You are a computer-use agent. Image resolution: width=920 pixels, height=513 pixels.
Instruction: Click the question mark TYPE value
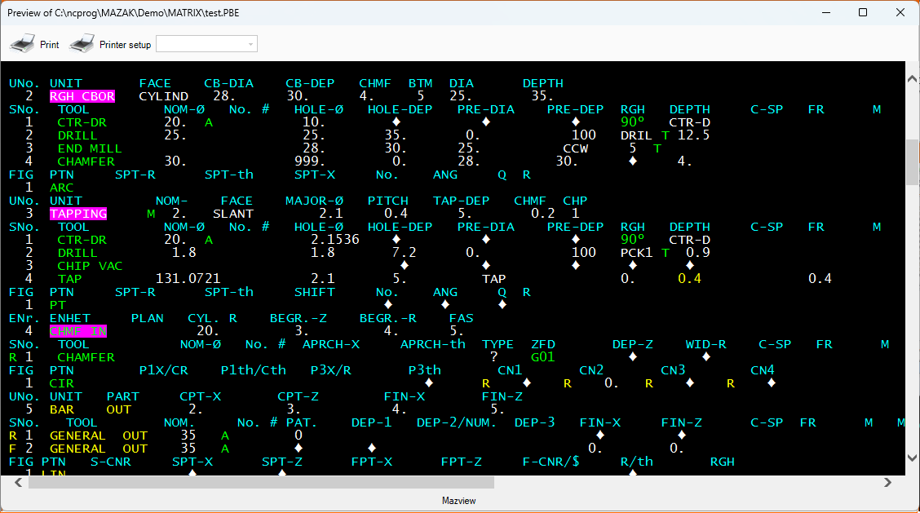[x=494, y=357]
